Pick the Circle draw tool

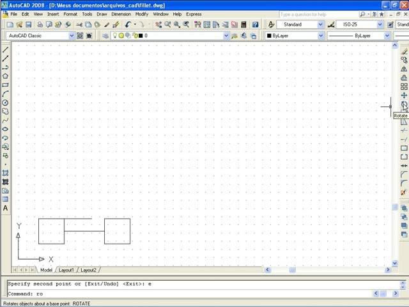click(x=6, y=102)
